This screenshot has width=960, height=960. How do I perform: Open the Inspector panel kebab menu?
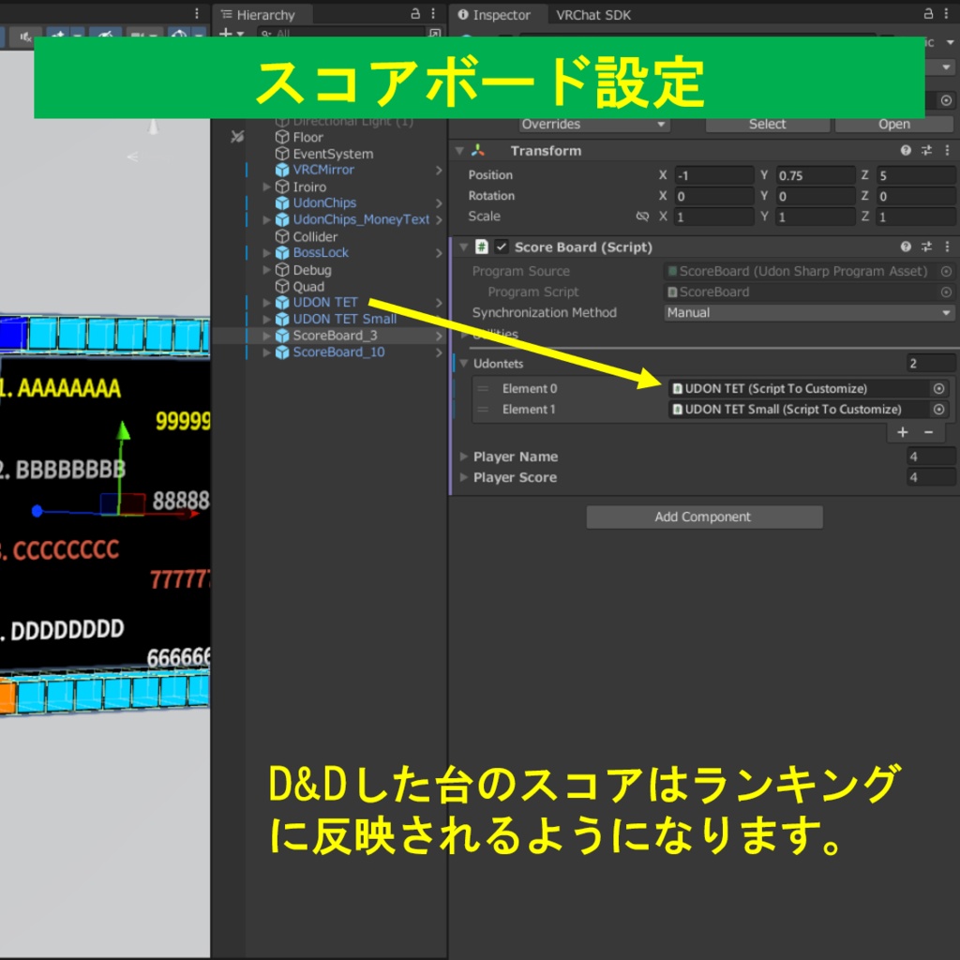[x=946, y=13]
